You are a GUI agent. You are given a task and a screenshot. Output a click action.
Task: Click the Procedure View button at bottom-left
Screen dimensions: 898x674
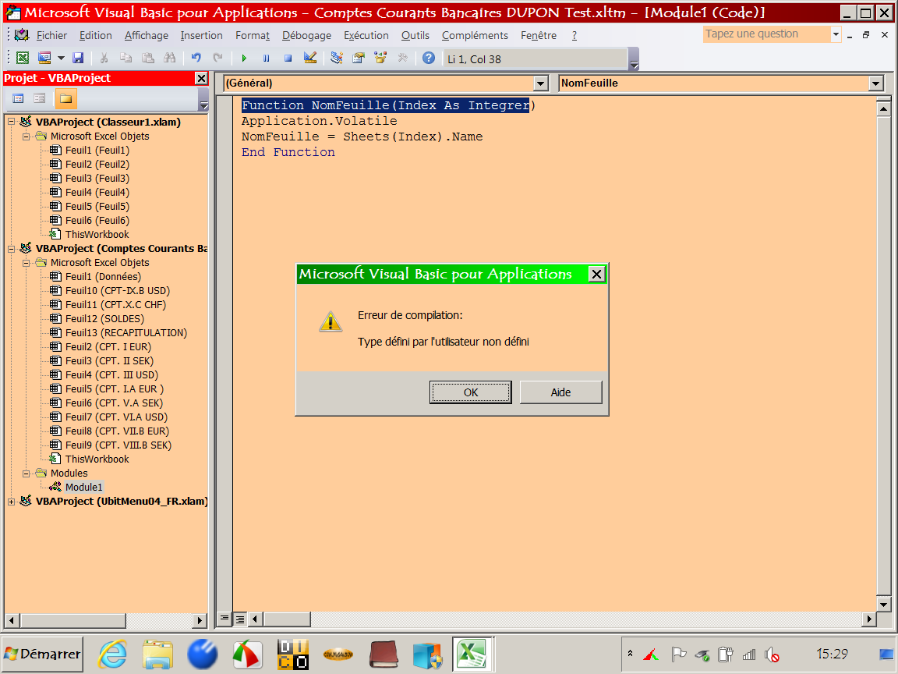[x=224, y=619]
